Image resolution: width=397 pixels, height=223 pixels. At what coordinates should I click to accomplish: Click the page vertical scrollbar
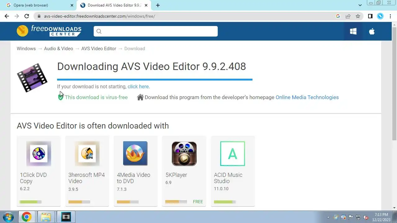point(394,84)
